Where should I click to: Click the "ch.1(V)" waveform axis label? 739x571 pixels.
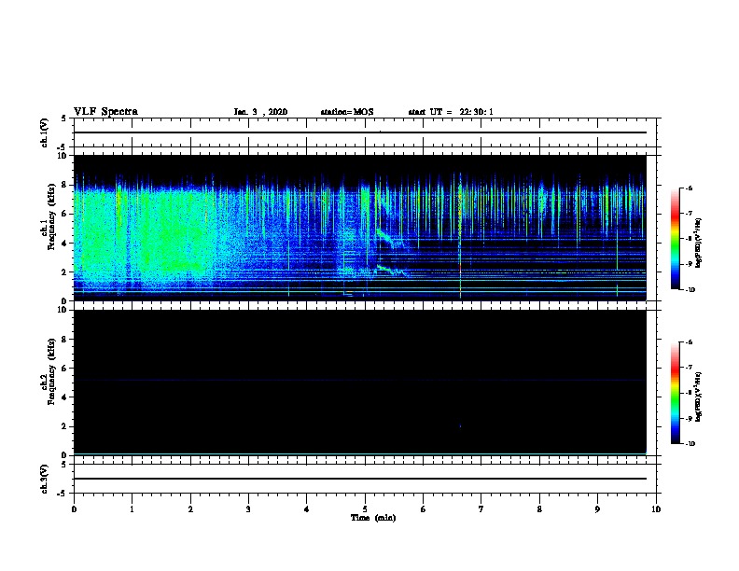(45, 132)
